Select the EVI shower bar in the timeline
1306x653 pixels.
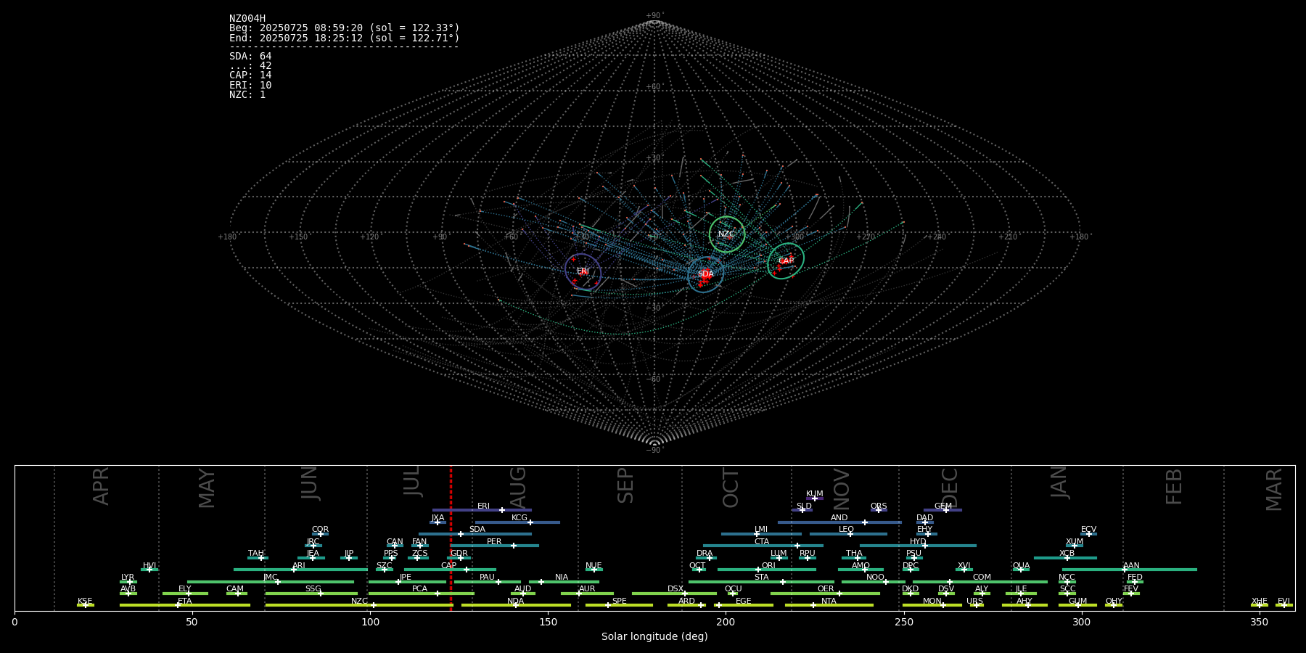[1284, 605]
